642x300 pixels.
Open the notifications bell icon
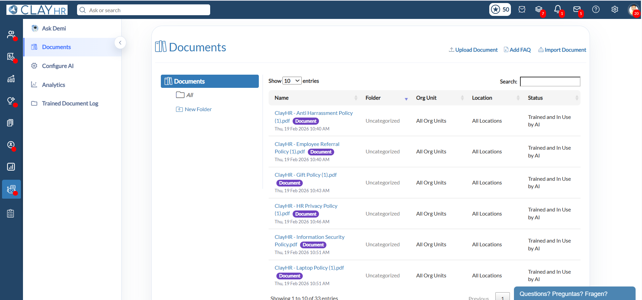[x=558, y=9]
